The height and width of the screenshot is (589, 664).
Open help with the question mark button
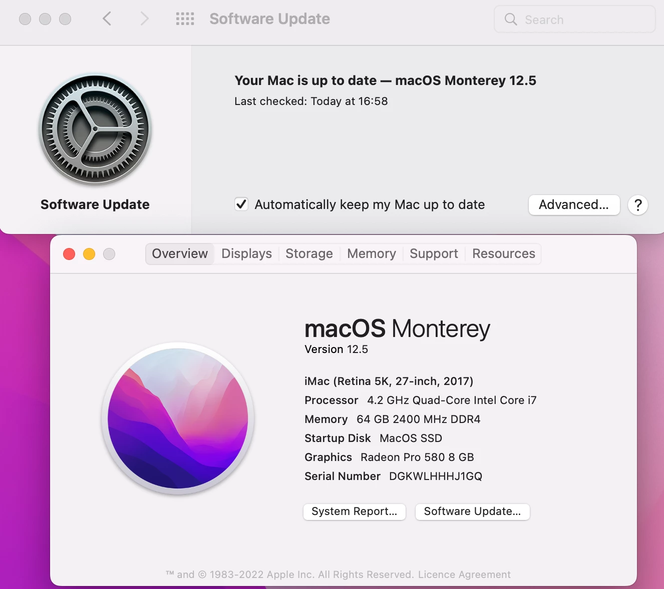tap(638, 205)
